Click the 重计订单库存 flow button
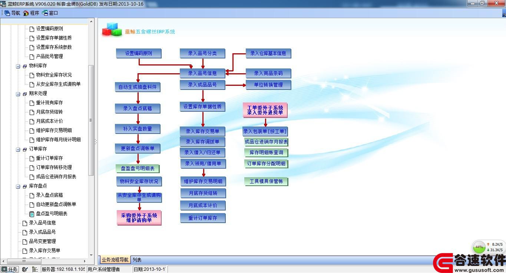Screen dimensions: 506x273 tap(202, 218)
